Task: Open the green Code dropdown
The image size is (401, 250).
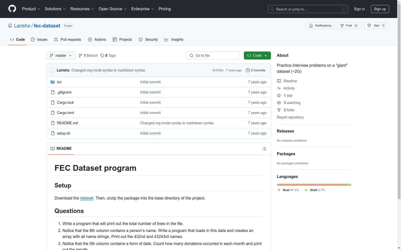Action: (x=257, y=55)
